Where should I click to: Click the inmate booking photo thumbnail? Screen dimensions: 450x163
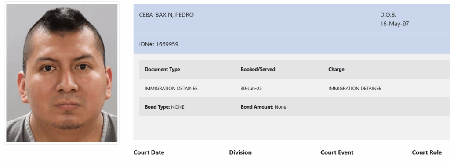pos(62,73)
